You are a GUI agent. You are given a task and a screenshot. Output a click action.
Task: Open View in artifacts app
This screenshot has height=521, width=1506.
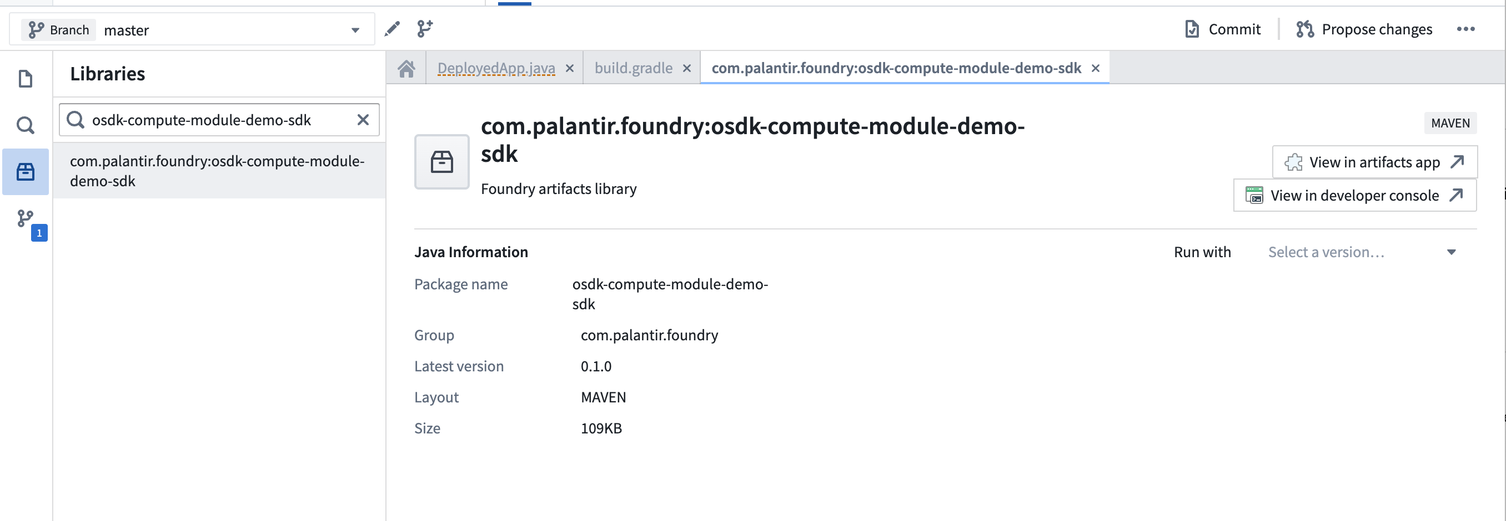click(x=1374, y=162)
